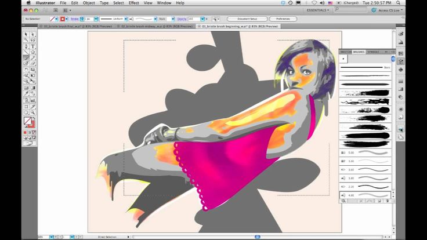Screen dimensions: 427x240
Task: Change screen mode button at toolbox bottom
Action: tap(29, 143)
